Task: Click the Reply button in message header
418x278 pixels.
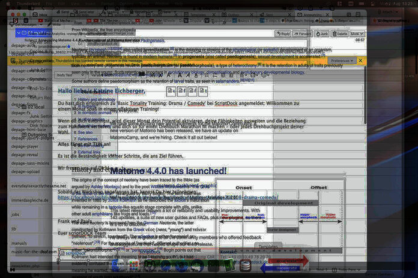Action: point(283,34)
